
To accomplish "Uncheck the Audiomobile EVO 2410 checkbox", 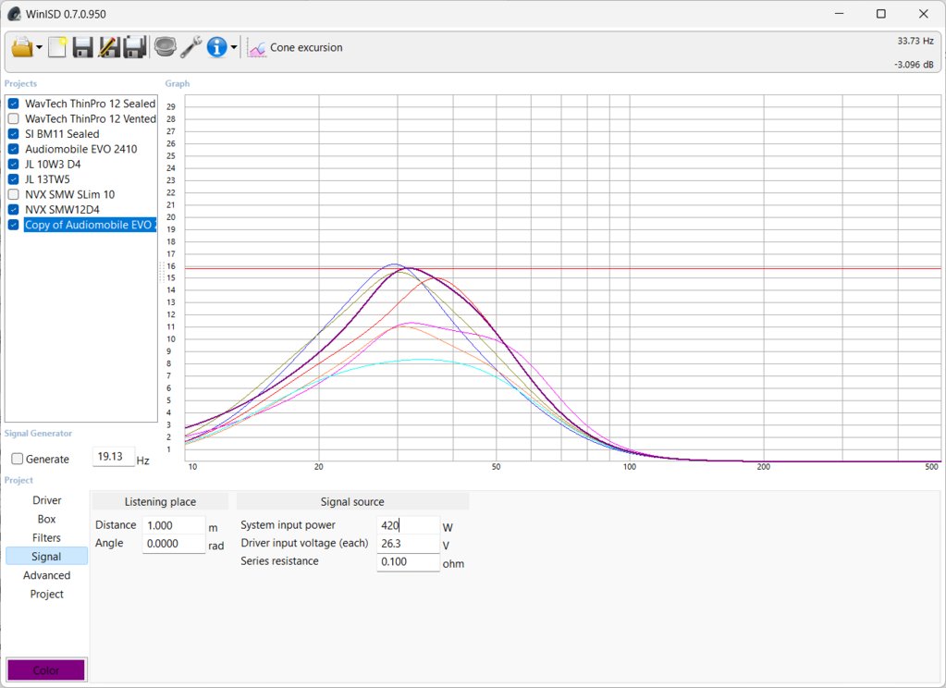I will [13, 149].
